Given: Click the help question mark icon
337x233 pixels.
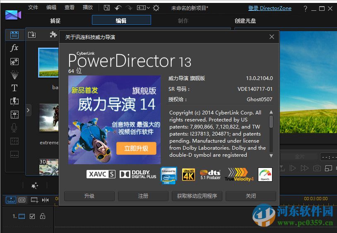Looking at the screenshot, I should click(x=305, y=9).
